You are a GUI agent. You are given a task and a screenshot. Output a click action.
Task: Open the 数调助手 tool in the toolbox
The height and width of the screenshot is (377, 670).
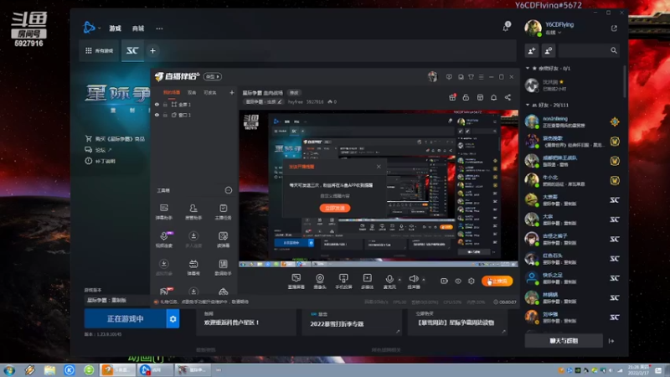click(223, 267)
